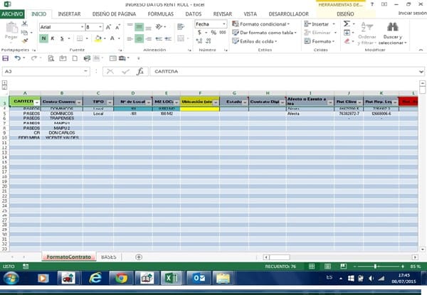Add a new sheet with plus icon

139,257
